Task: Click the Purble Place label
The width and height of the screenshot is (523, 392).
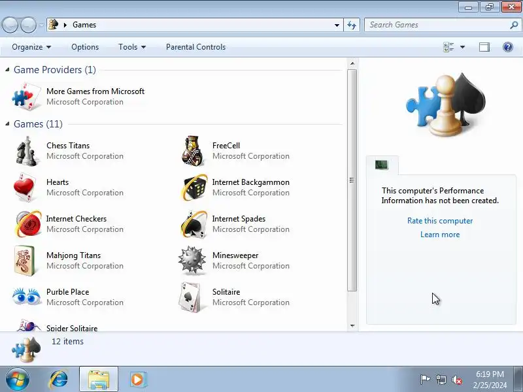Action: tap(68, 292)
